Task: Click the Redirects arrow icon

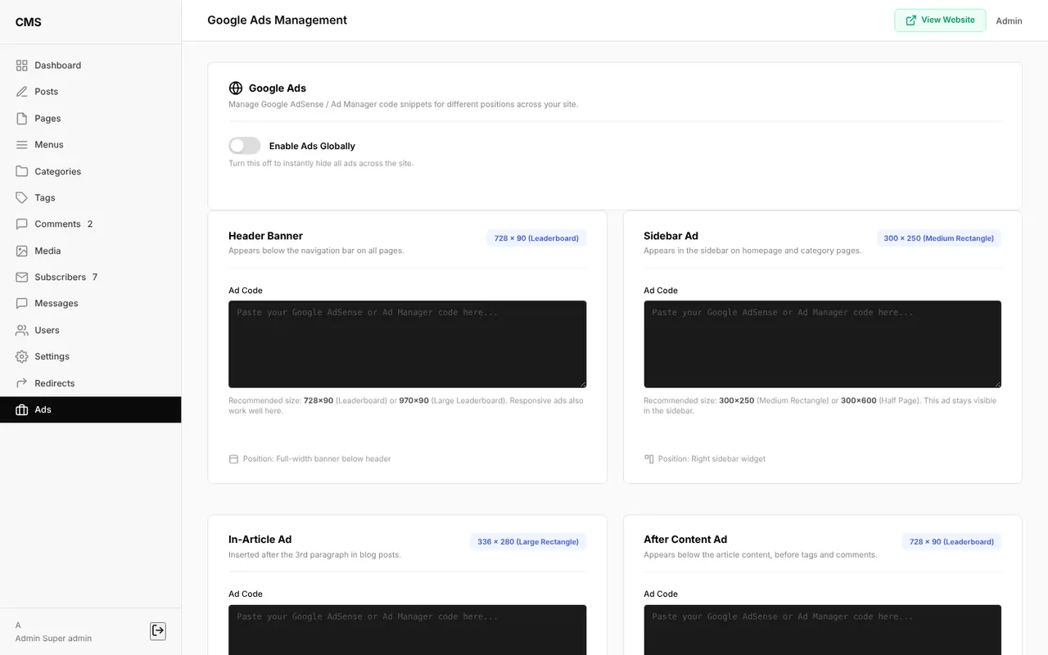Action: point(21,383)
